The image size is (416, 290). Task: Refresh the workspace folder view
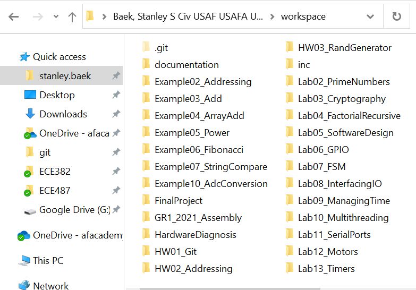[396, 16]
